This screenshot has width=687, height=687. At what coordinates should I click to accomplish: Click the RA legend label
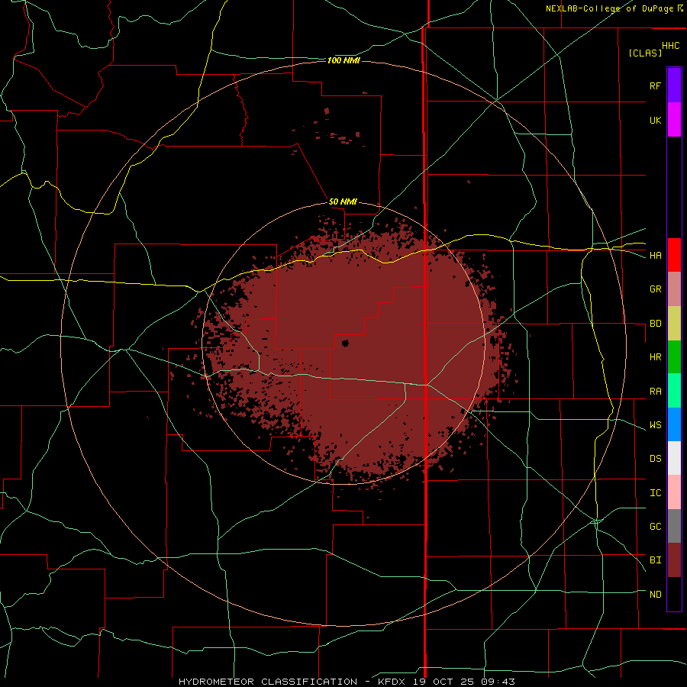pyautogui.click(x=656, y=392)
